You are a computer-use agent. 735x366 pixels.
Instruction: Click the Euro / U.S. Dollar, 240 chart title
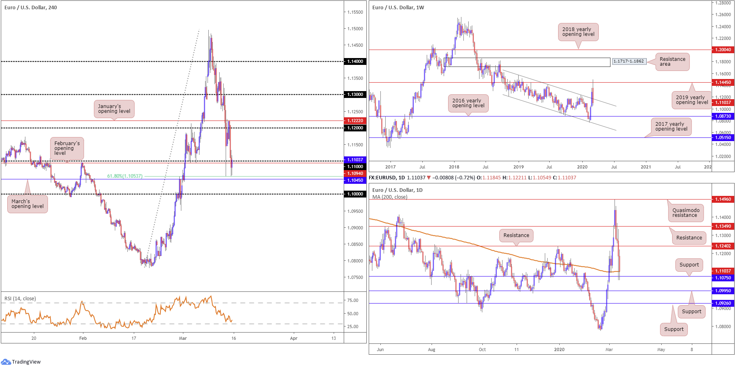[31, 7]
